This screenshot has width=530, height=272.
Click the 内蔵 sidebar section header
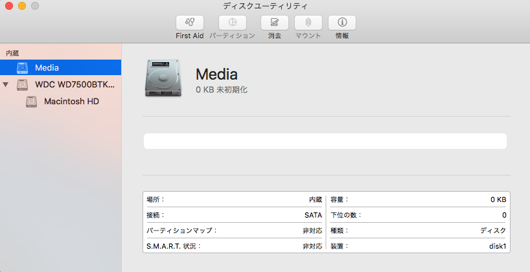pos(12,52)
